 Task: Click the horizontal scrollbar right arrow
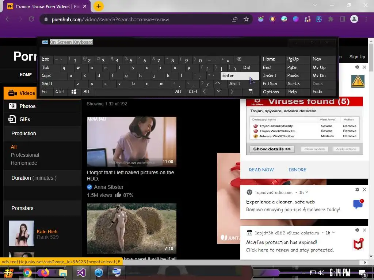(x=365, y=262)
